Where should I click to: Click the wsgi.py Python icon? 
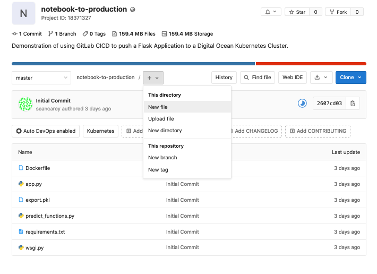[x=21, y=248]
